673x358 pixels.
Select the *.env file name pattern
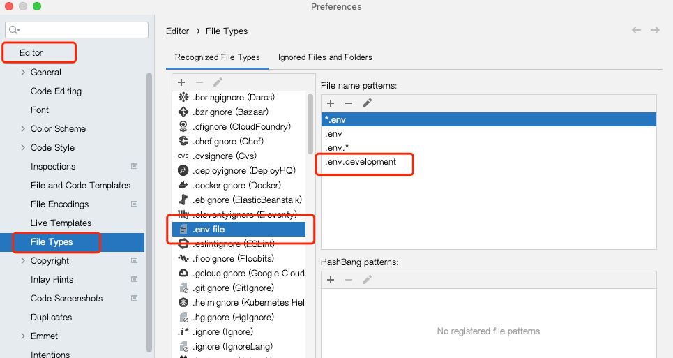(x=488, y=120)
